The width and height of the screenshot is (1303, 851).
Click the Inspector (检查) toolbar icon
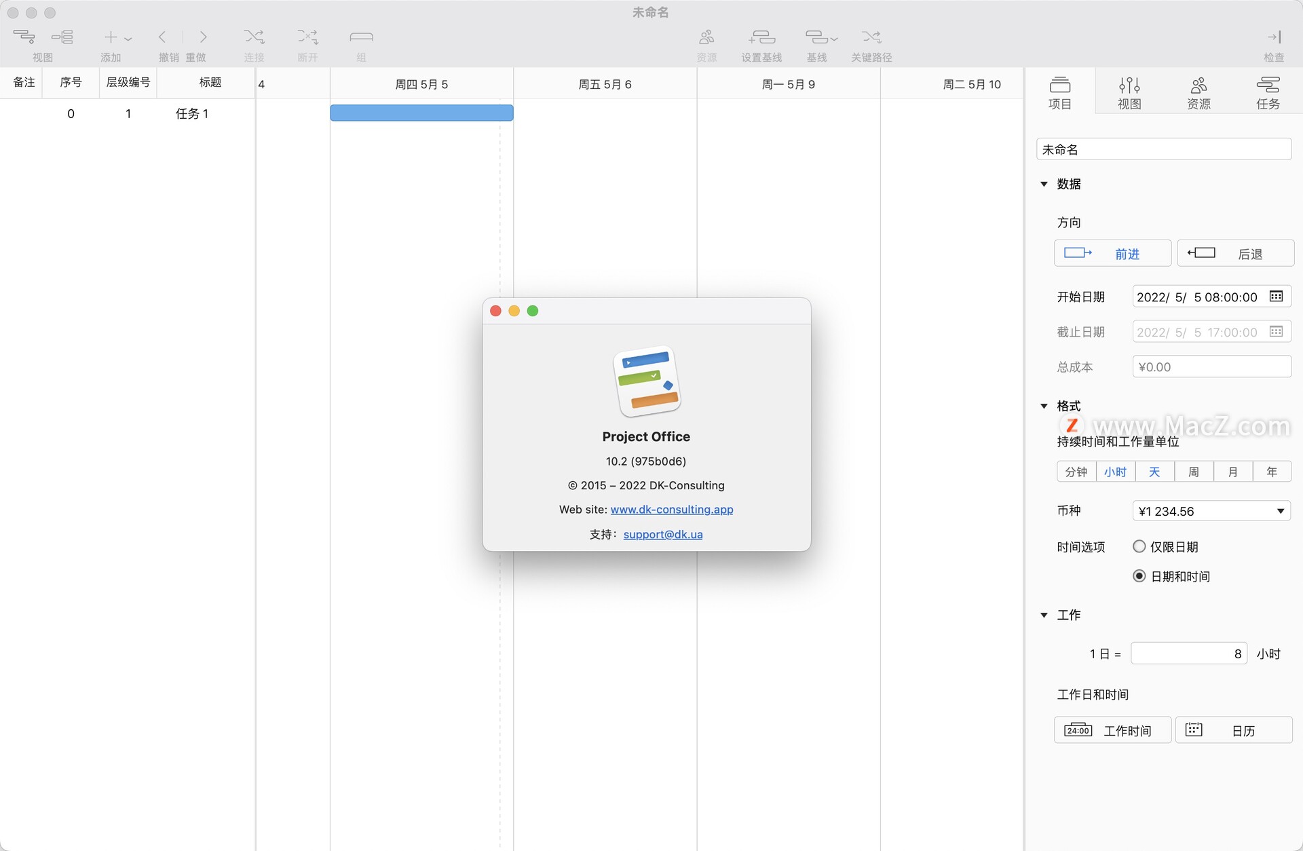pyautogui.click(x=1273, y=37)
